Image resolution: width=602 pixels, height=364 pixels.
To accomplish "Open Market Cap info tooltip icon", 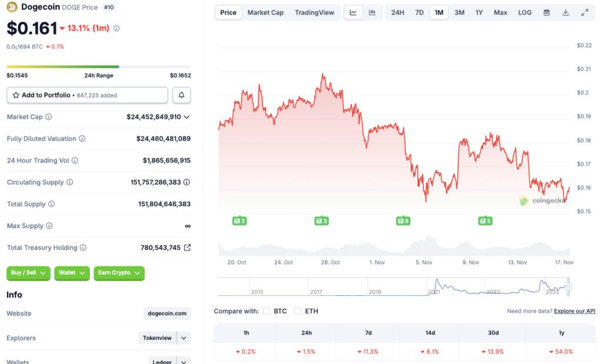I will coord(48,116).
